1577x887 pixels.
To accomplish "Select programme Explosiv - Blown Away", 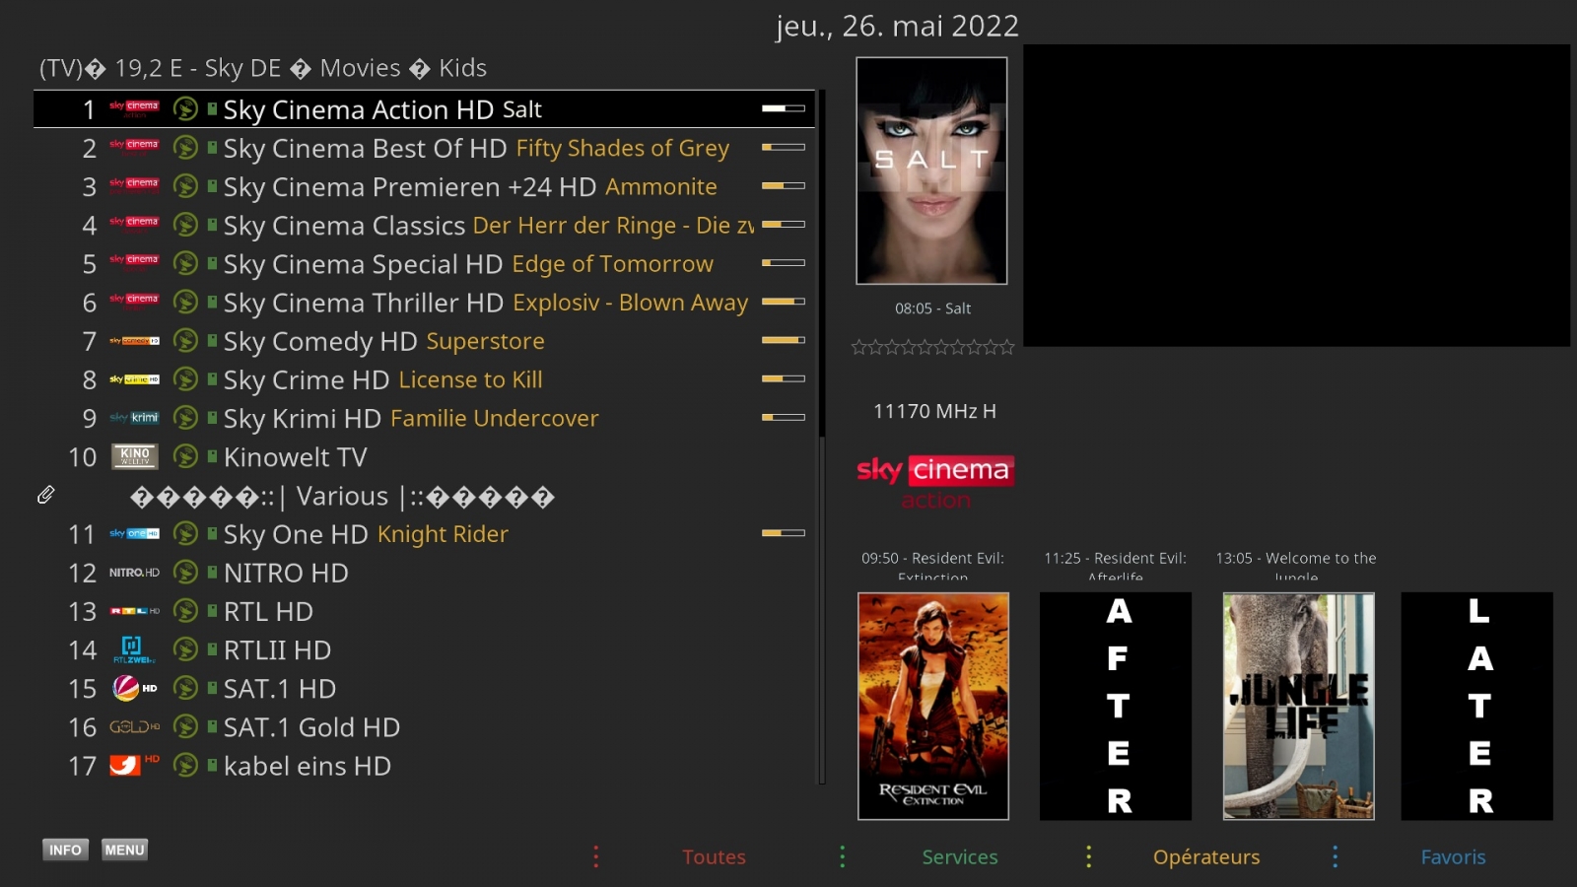I will pyautogui.click(x=631, y=303).
